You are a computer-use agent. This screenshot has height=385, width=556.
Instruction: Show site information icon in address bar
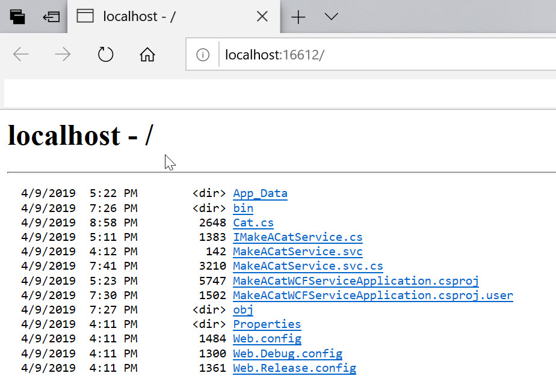click(x=203, y=55)
